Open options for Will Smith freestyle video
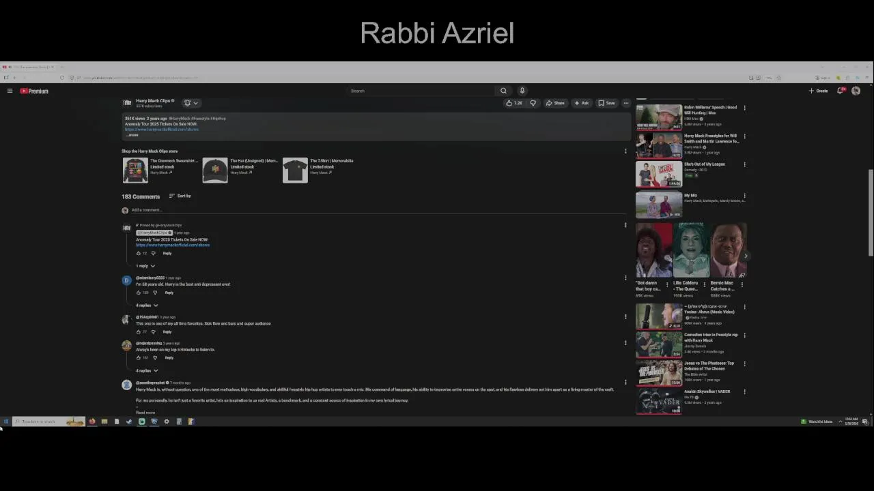This screenshot has width=874, height=491. [x=744, y=136]
